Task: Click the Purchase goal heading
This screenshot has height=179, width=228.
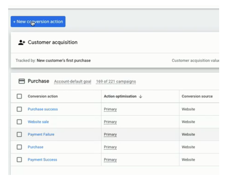Action: [x=38, y=81]
